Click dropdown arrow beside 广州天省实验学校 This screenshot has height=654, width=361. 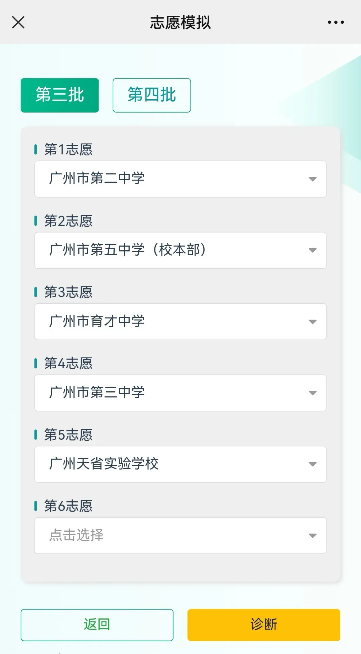pyautogui.click(x=313, y=464)
